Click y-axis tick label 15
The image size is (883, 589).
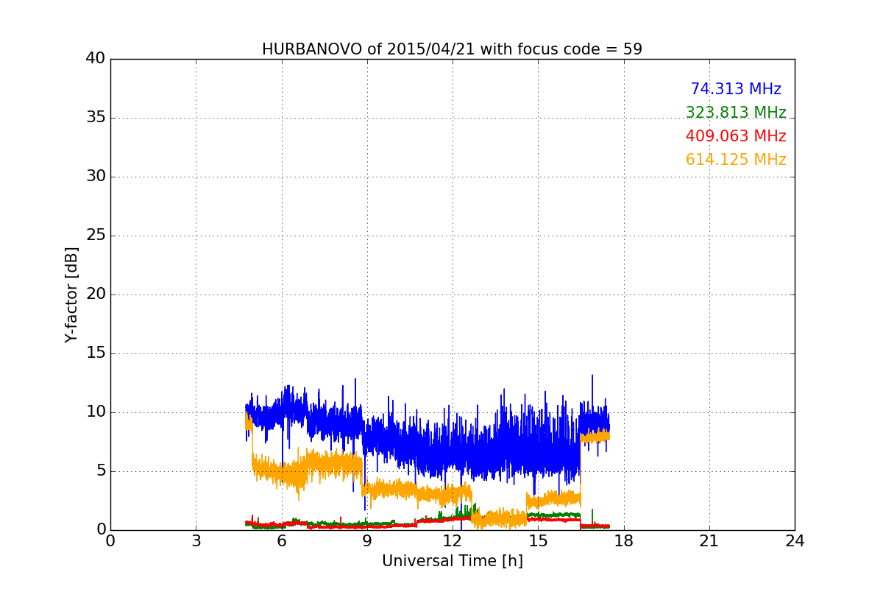click(x=96, y=353)
